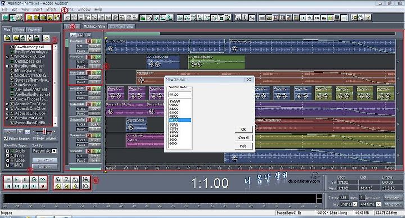
Task: Switch to the CD Project View tab
Action: pos(121,26)
